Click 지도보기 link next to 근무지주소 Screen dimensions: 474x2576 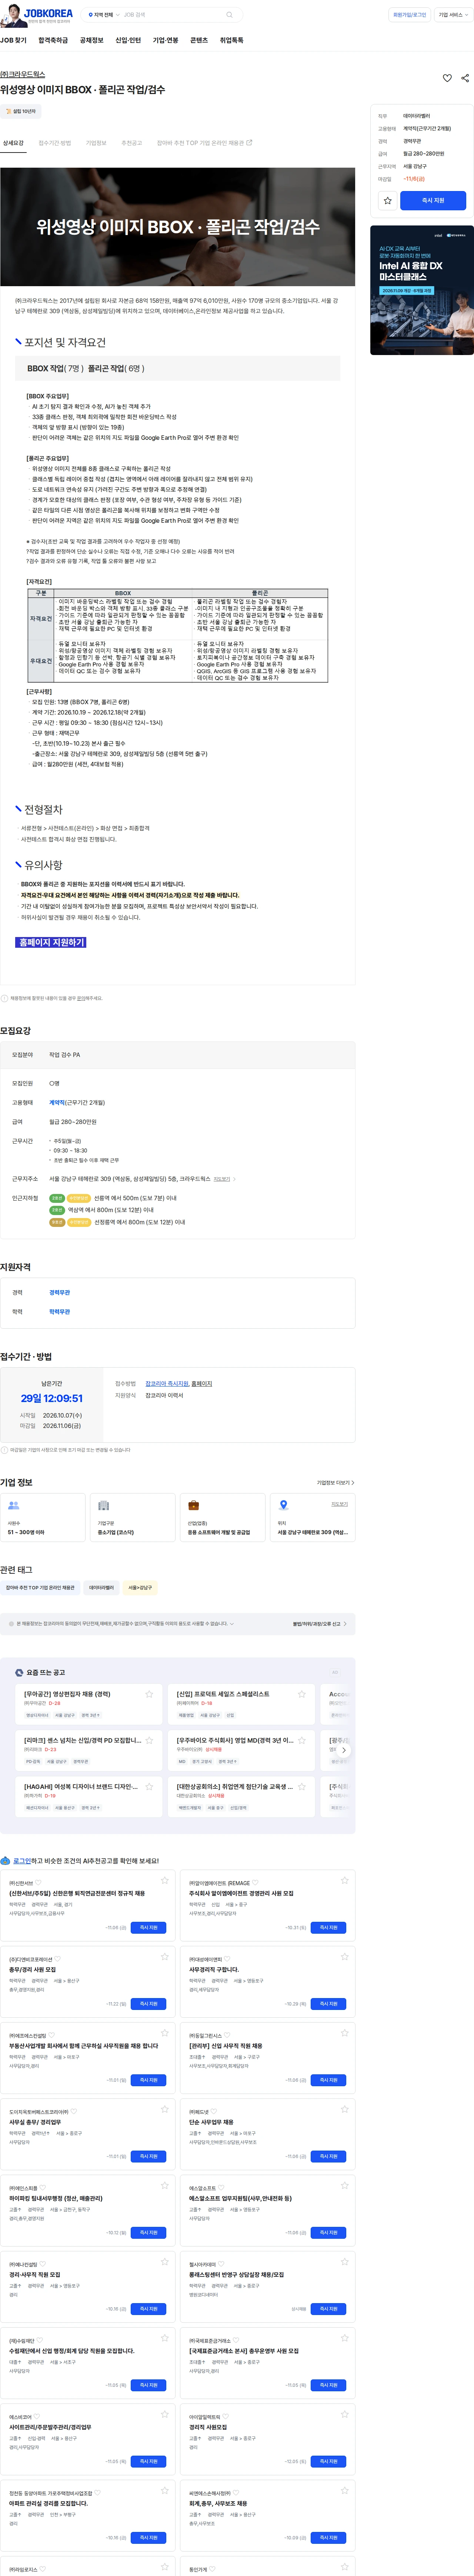pyautogui.click(x=222, y=1179)
